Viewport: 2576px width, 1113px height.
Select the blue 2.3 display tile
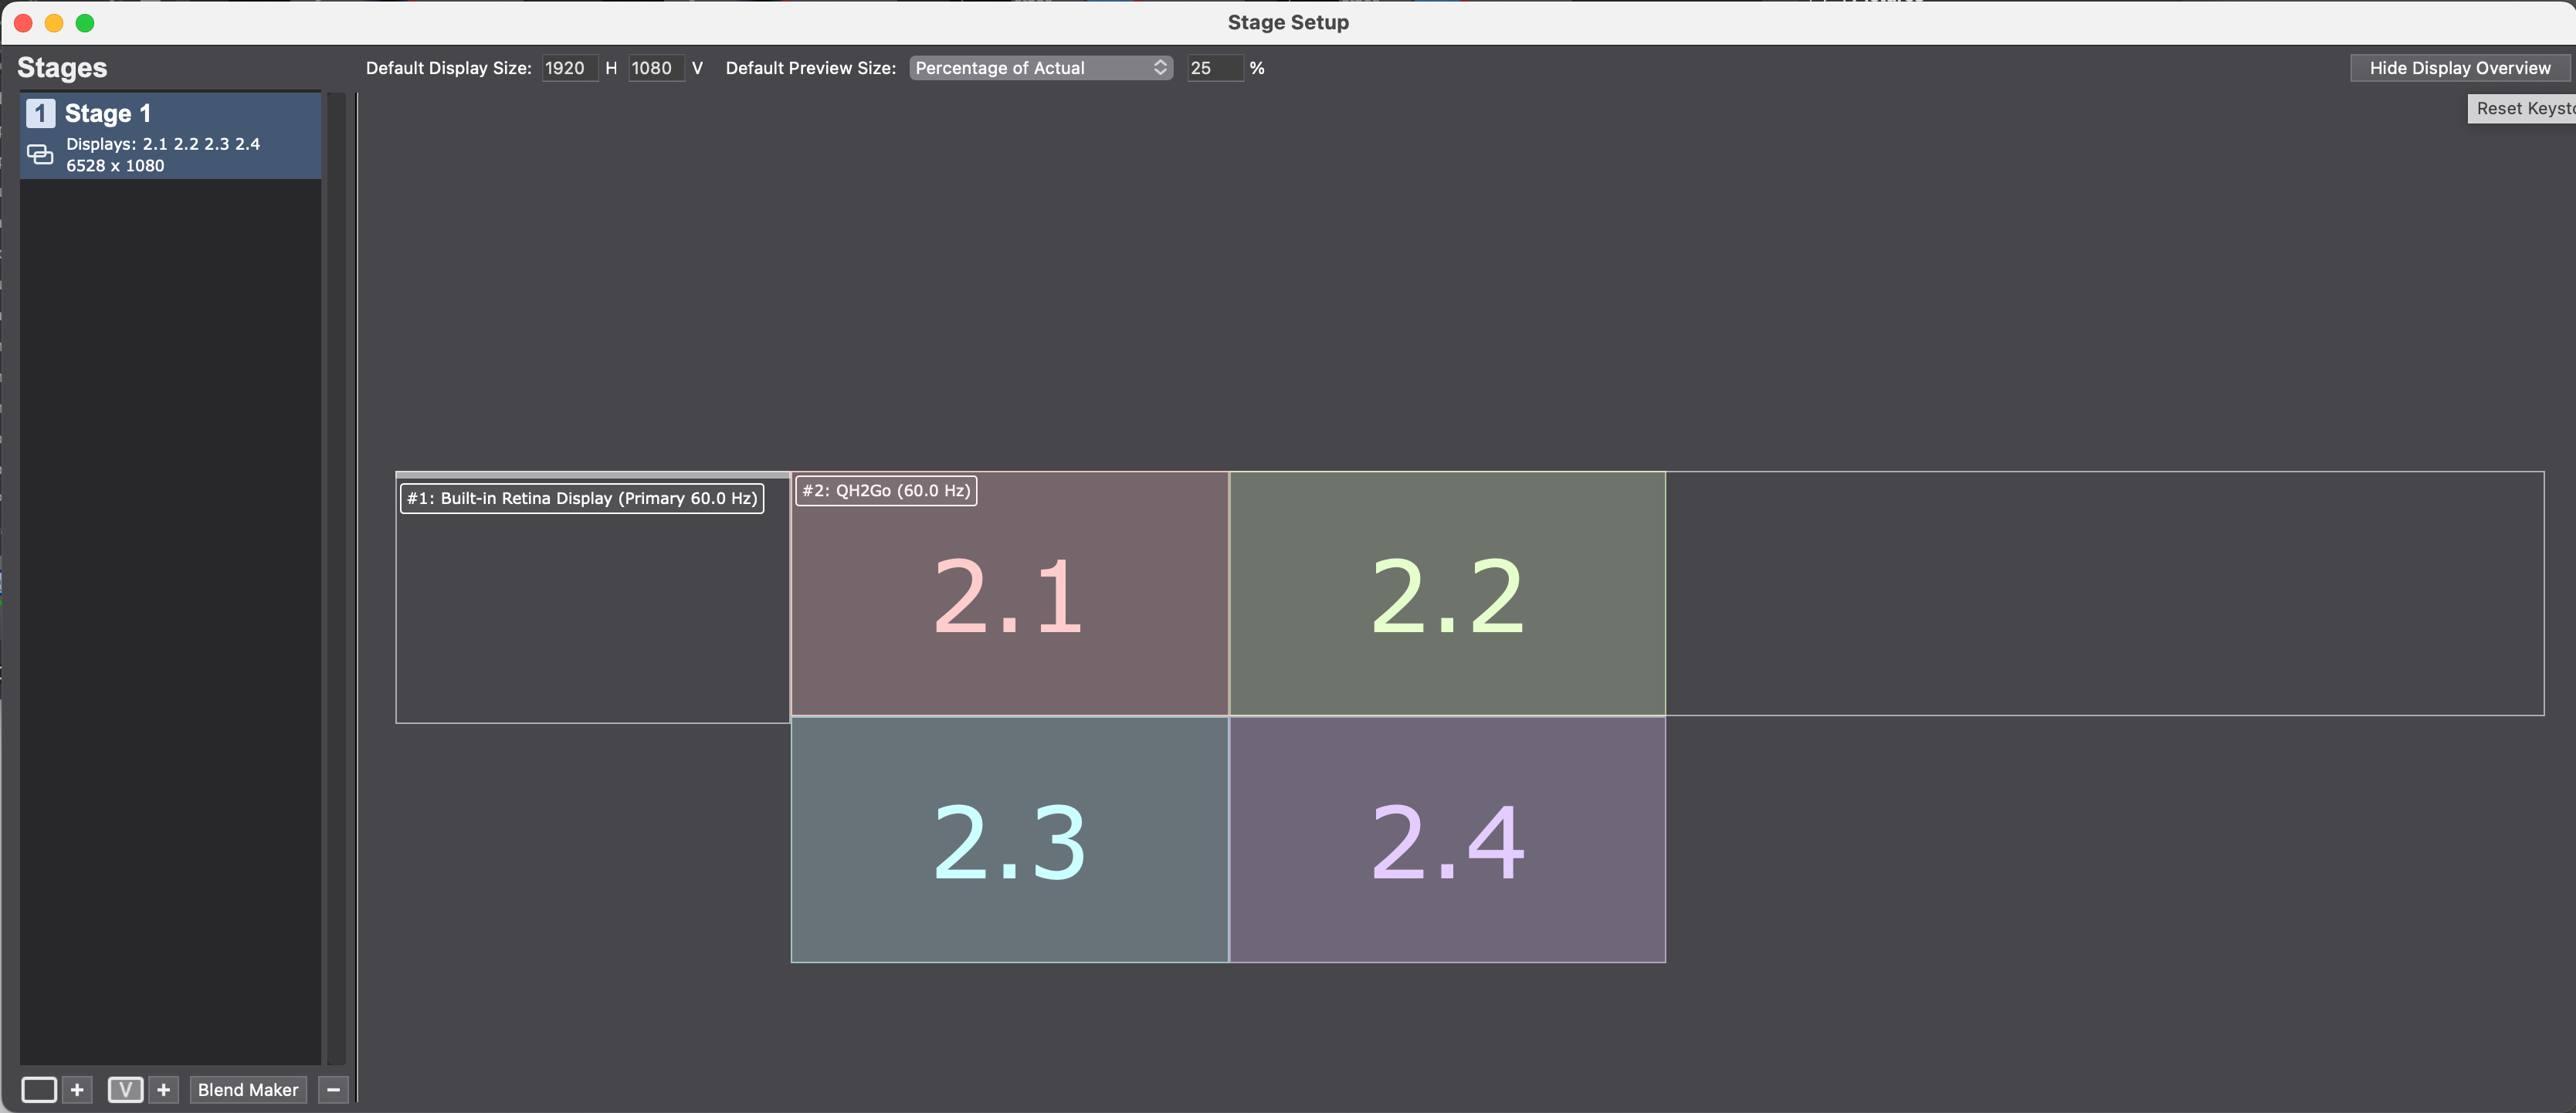[1008, 840]
